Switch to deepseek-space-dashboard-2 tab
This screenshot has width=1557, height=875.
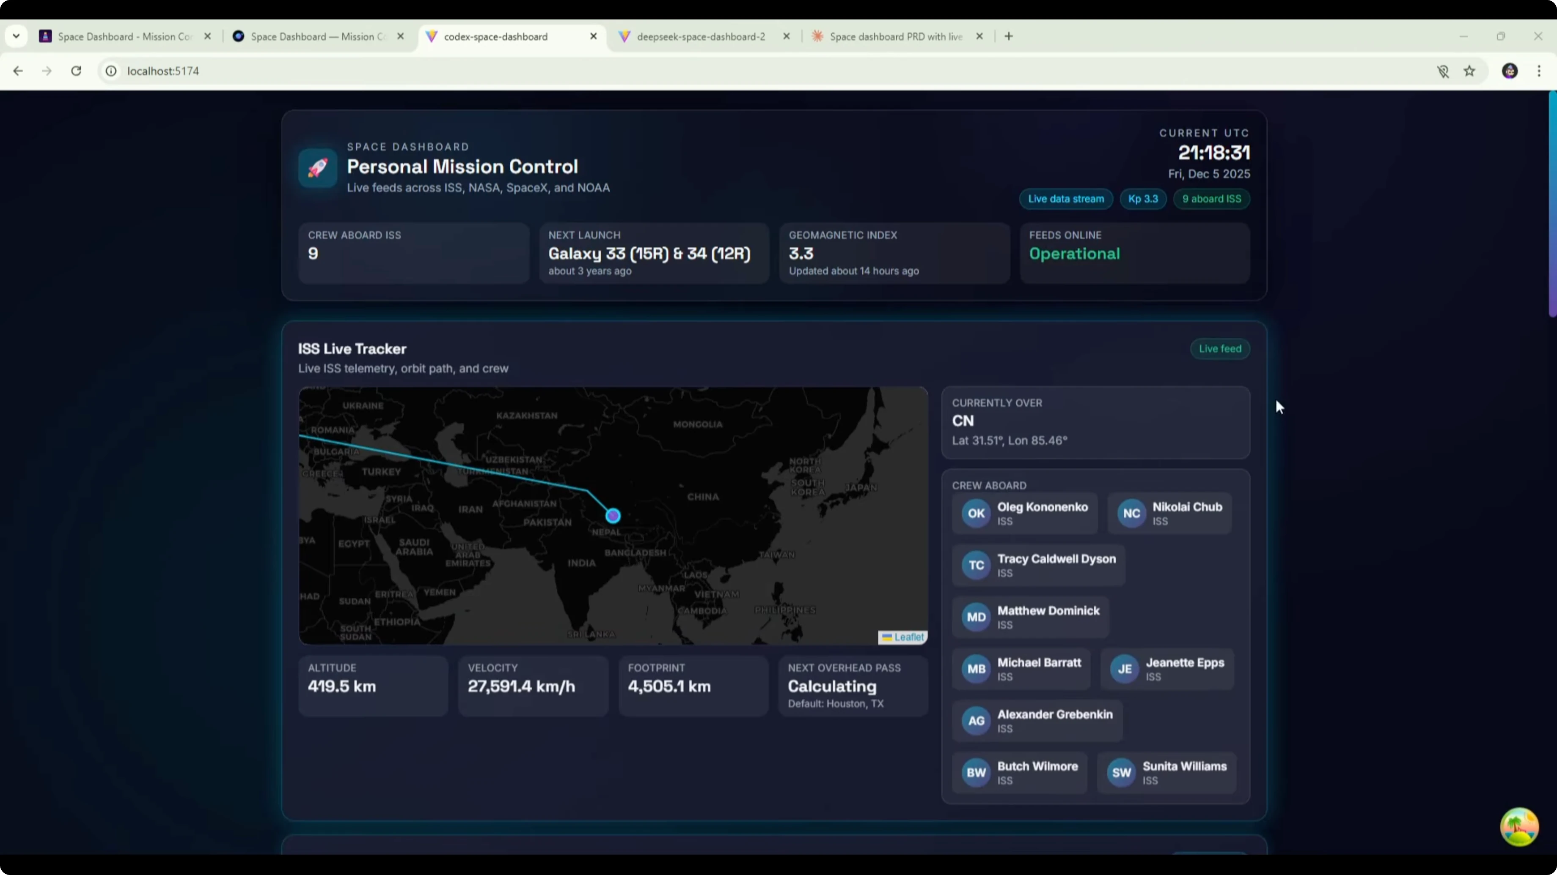point(701,37)
